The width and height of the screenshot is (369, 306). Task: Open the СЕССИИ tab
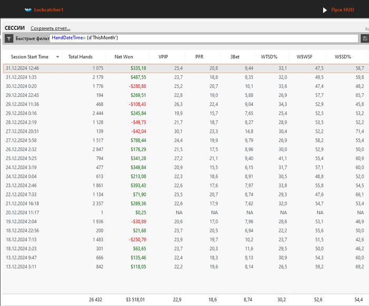(x=15, y=28)
